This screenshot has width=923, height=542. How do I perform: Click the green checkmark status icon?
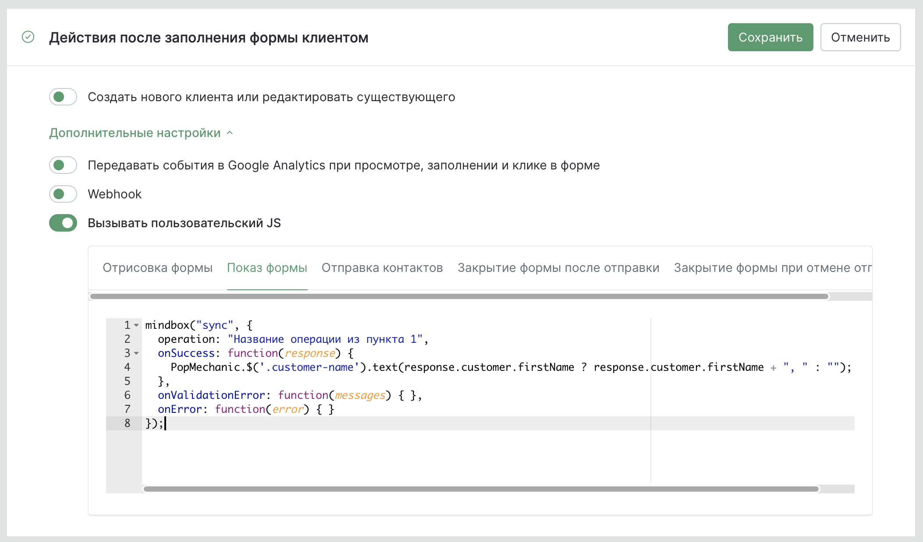28,37
